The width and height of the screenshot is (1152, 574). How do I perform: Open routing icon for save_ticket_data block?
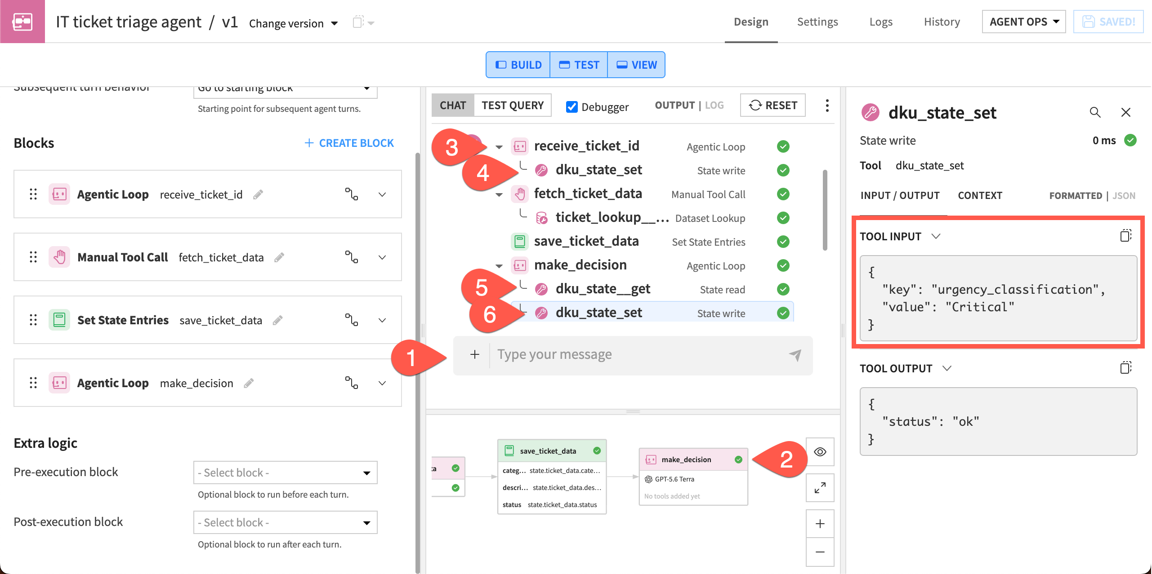point(352,320)
